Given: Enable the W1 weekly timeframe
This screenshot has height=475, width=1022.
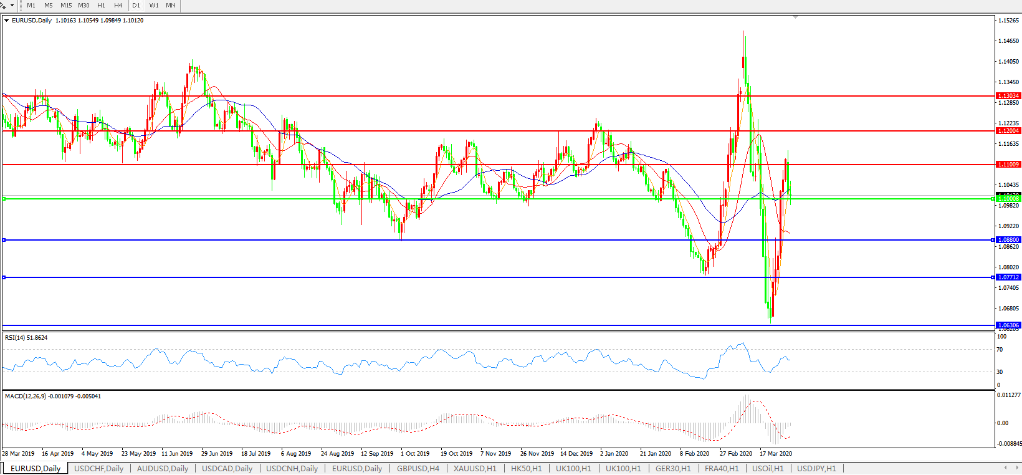Looking at the screenshot, I should 154,5.
